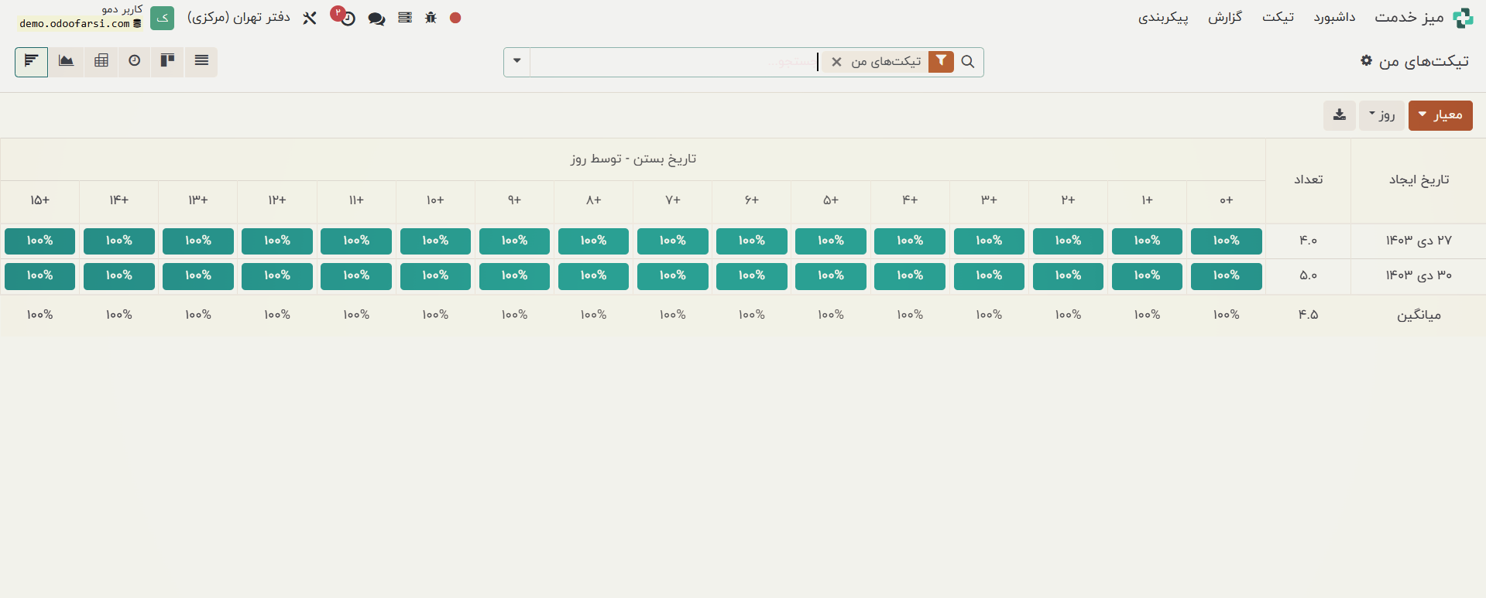Open the روز interval dropdown
The width and height of the screenshot is (1486, 598).
tap(1381, 115)
